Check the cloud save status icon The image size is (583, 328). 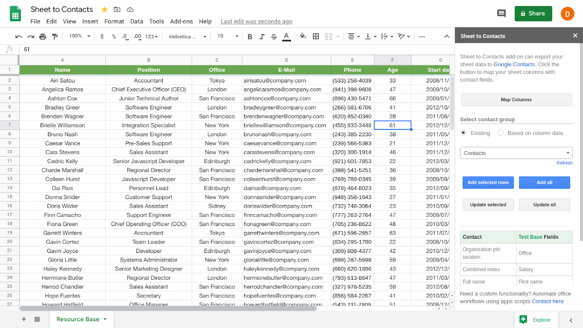click(x=130, y=10)
